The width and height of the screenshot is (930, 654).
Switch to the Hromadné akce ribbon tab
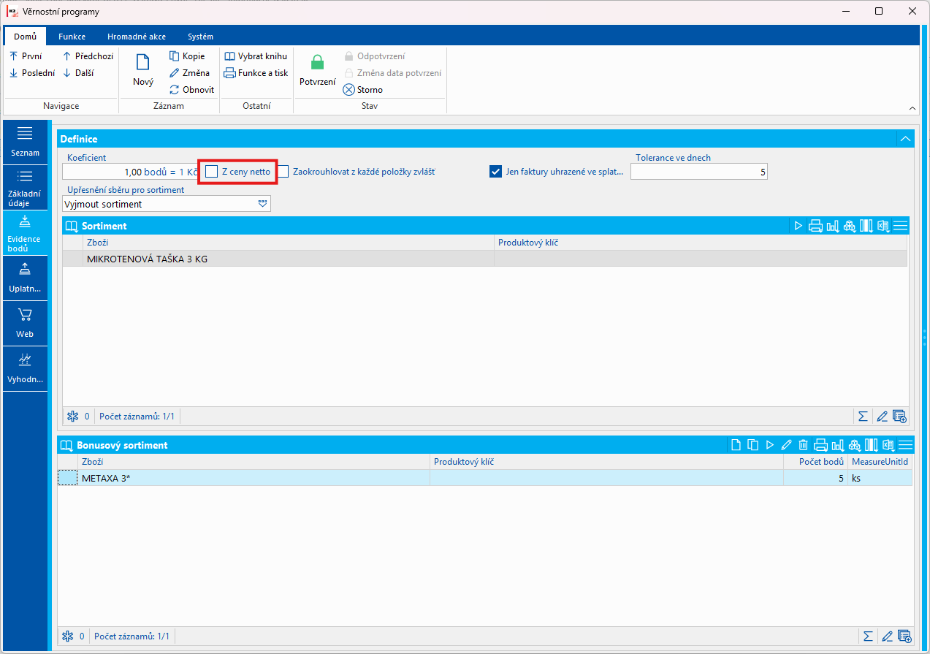click(137, 37)
